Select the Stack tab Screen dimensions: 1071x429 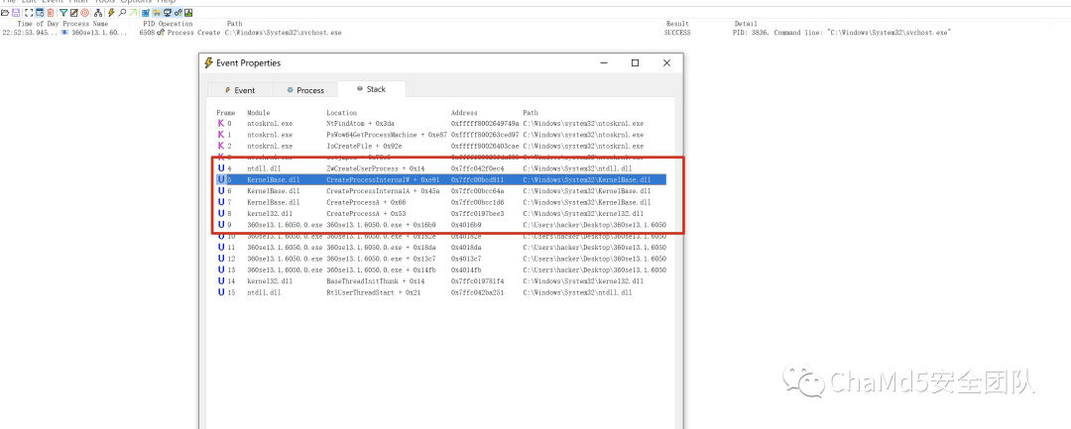(x=371, y=89)
